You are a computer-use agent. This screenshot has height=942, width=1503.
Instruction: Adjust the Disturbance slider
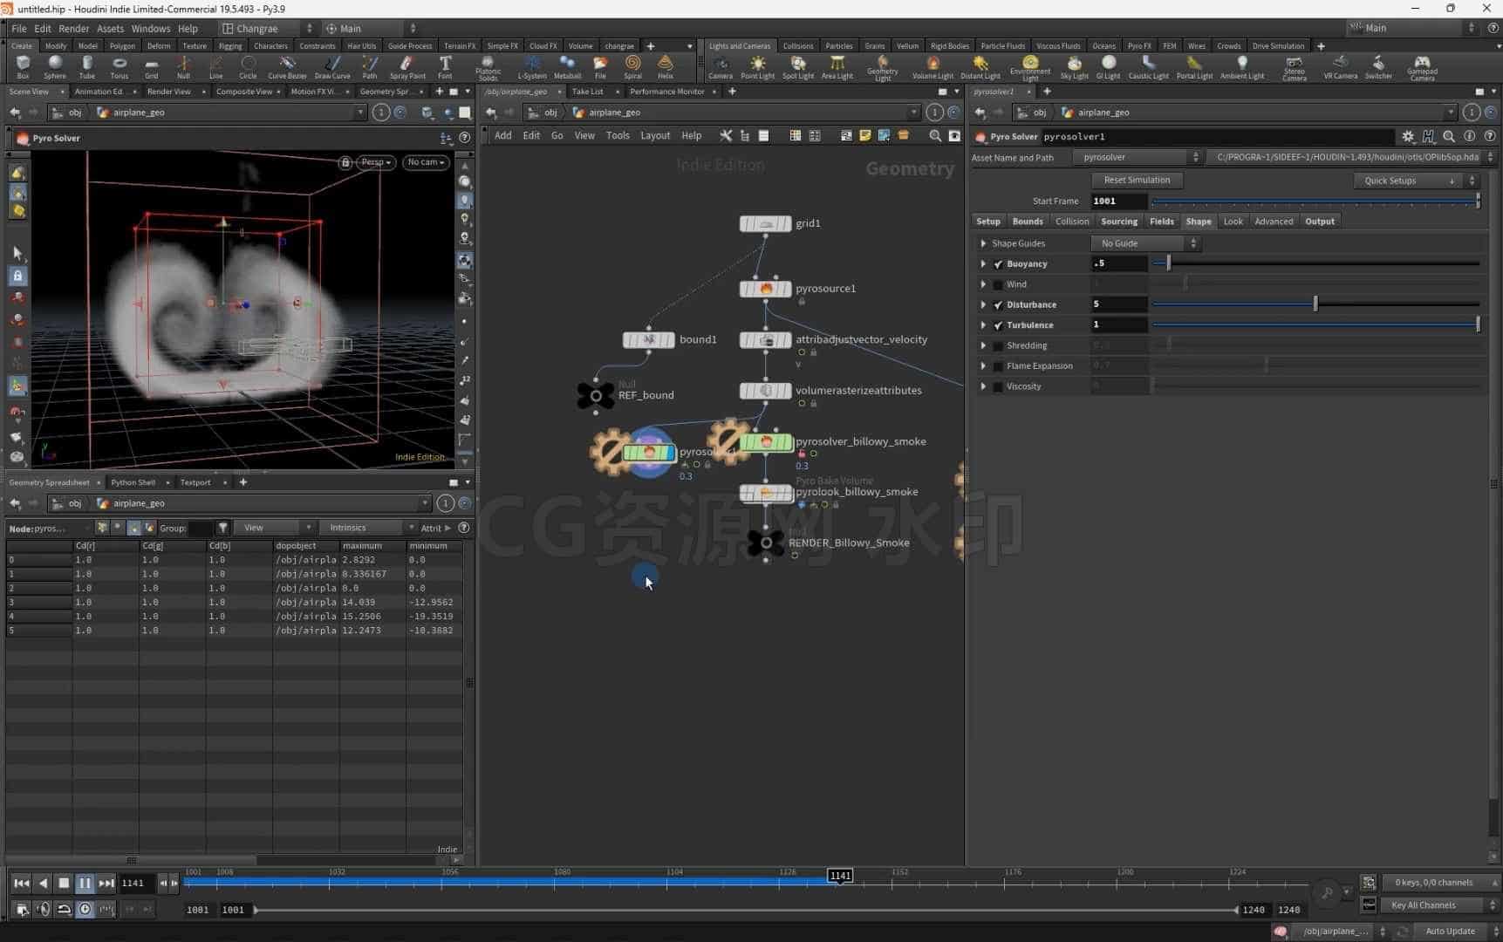point(1315,304)
